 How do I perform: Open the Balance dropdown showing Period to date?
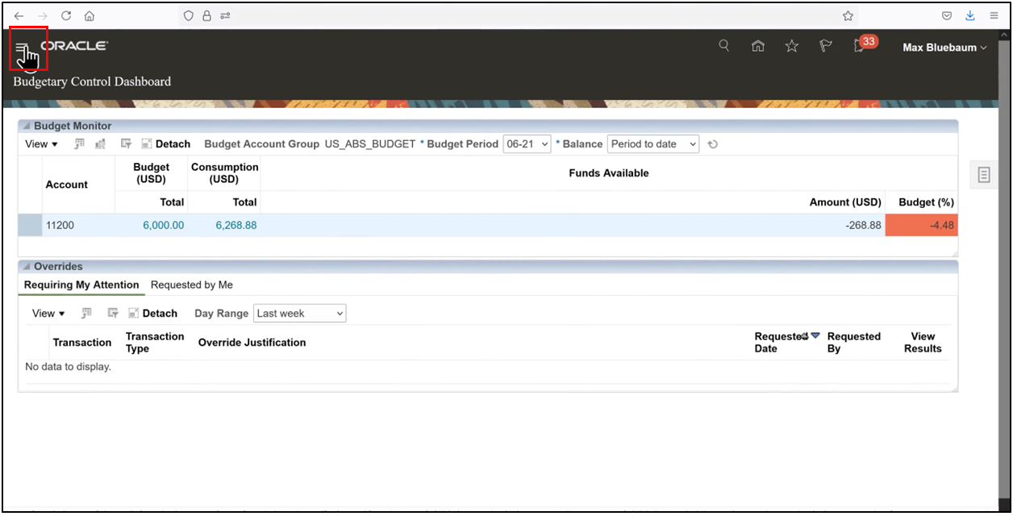coord(653,144)
